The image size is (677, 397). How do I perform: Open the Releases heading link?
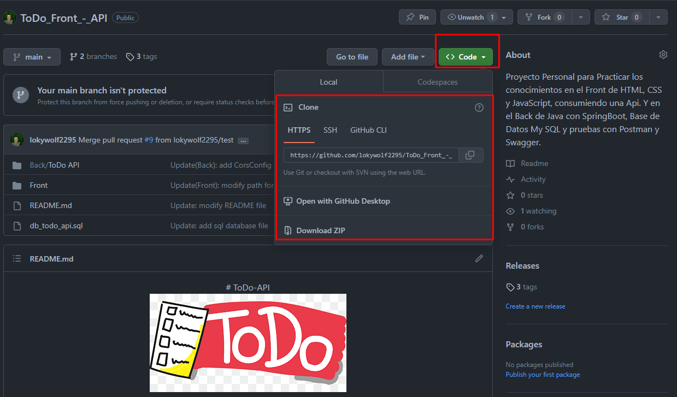coord(522,265)
